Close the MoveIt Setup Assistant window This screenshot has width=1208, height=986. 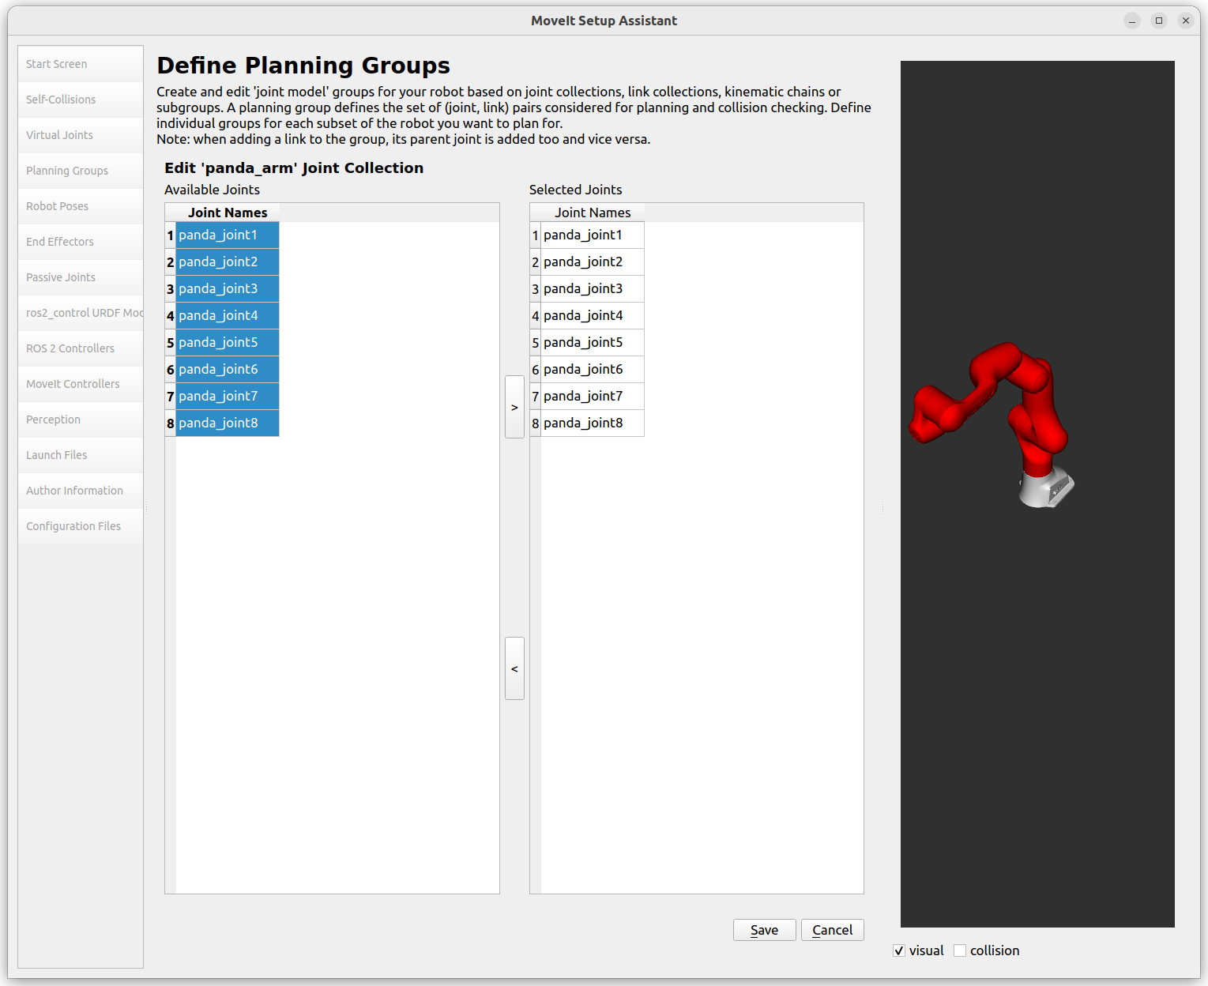click(1186, 21)
